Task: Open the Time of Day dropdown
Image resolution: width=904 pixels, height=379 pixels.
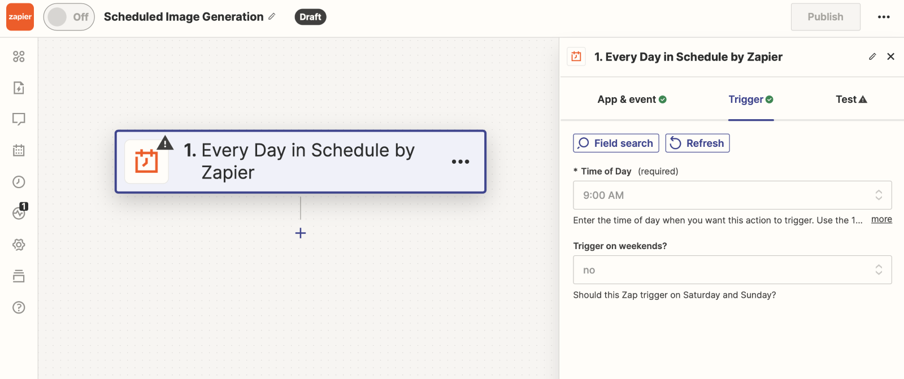Action: tap(732, 195)
